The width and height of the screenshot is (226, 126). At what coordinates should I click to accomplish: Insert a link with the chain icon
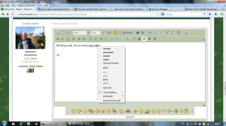(x=101, y=39)
